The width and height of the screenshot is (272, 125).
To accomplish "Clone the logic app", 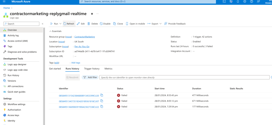I will click(118, 24).
